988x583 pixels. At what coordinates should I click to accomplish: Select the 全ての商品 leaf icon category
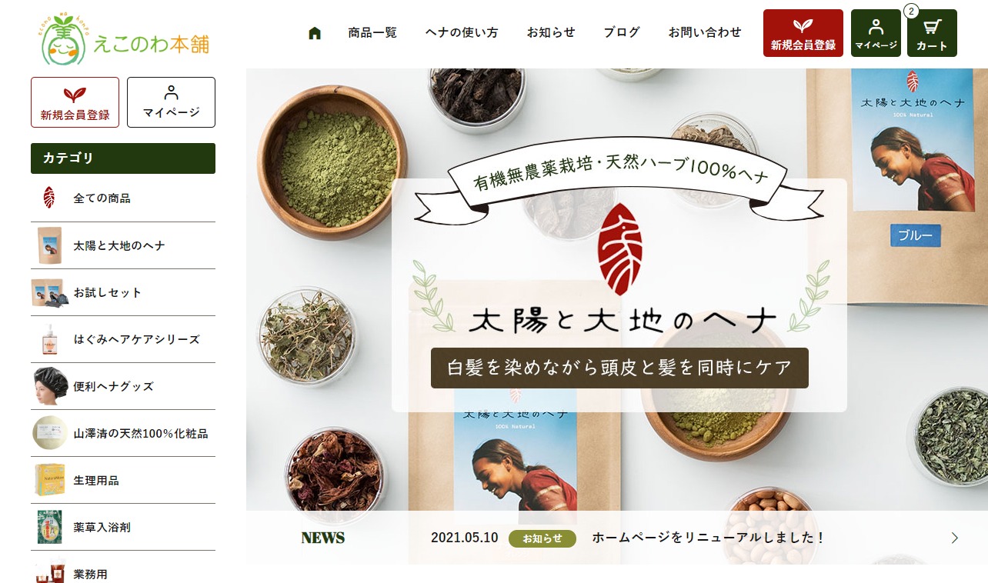pos(48,198)
